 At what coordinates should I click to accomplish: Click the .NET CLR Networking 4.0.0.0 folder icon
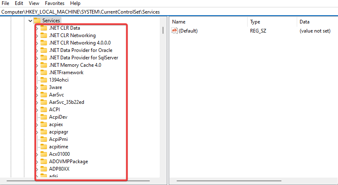[x=44, y=43]
